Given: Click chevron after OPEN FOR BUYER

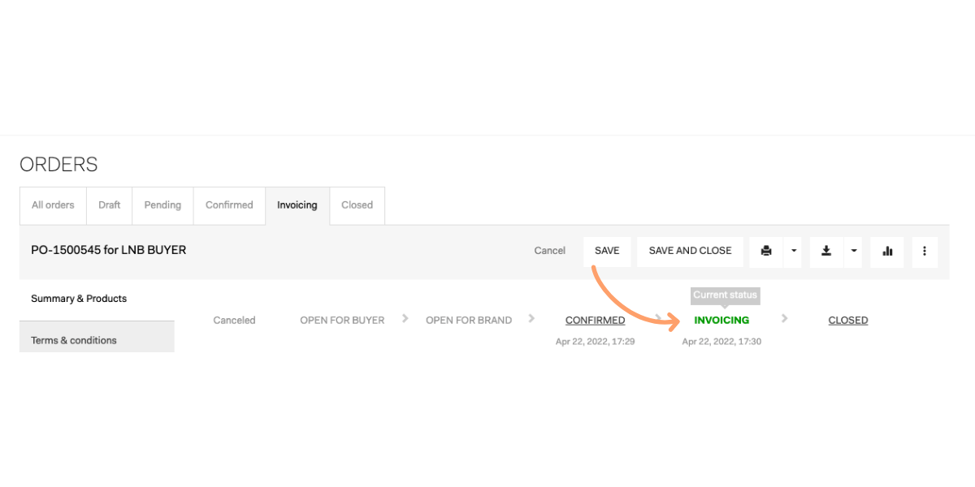Looking at the screenshot, I should click(x=405, y=319).
